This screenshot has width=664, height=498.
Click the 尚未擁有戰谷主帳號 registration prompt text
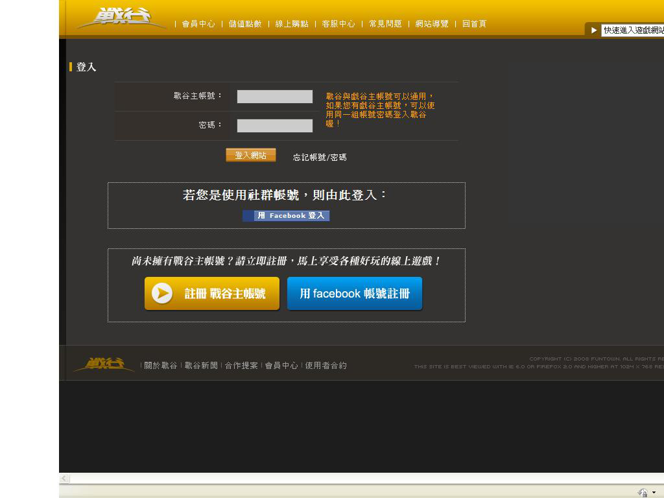click(286, 261)
